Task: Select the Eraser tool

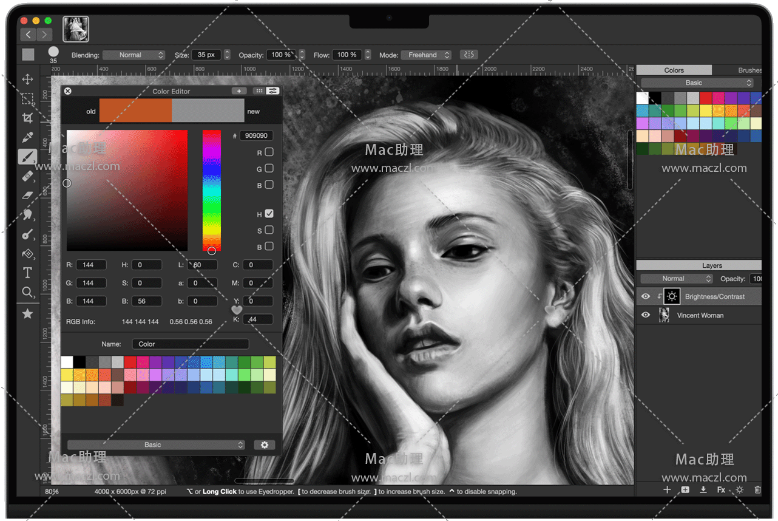Action: pos(27,196)
